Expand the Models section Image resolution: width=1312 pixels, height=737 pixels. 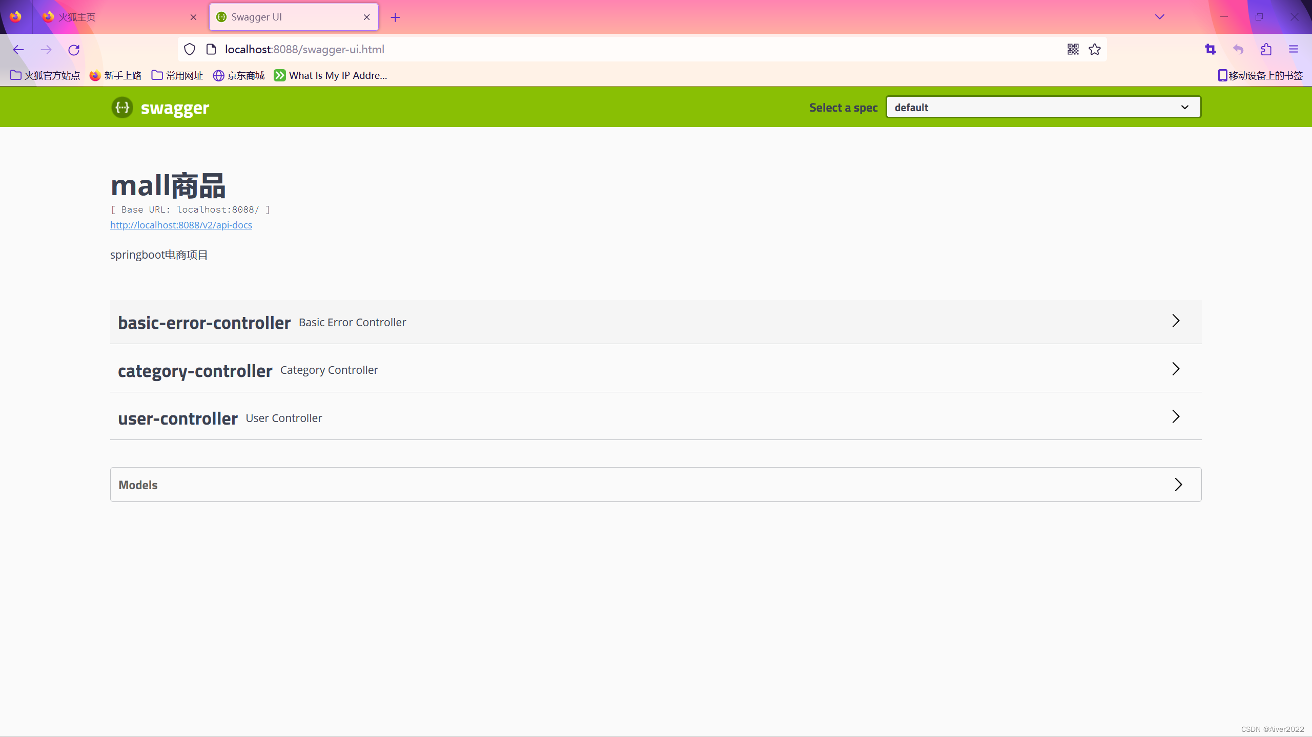pyautogui.click(x=655, y=485)
